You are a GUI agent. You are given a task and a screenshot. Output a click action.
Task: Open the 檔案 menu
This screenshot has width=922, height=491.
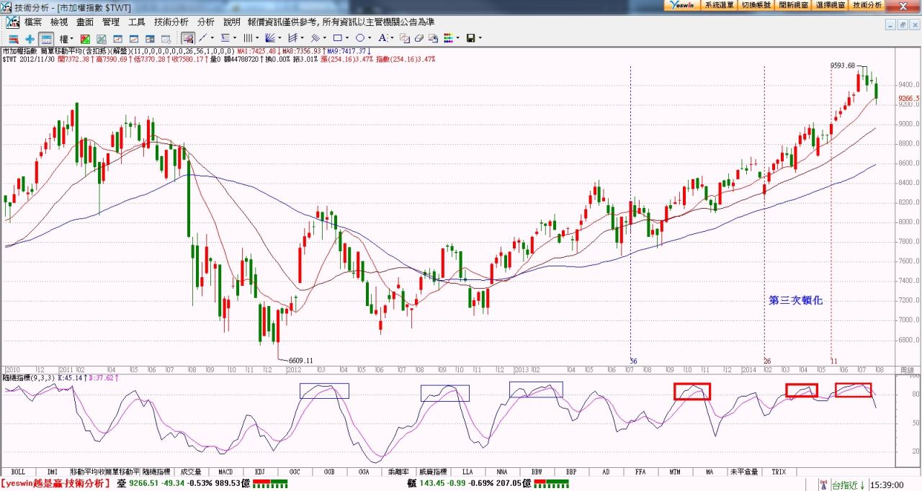(x=33, y=22)
